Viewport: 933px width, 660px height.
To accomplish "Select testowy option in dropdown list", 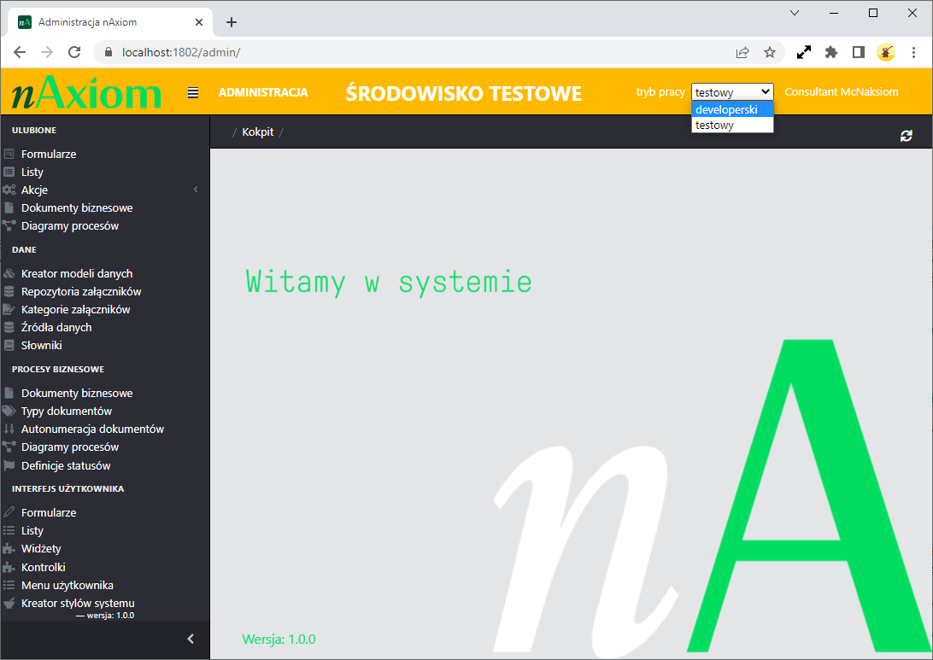I will click(x=732, y=125).
